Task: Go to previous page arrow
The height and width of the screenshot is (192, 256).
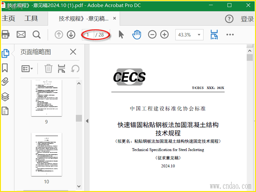Action: pos(59,35)
